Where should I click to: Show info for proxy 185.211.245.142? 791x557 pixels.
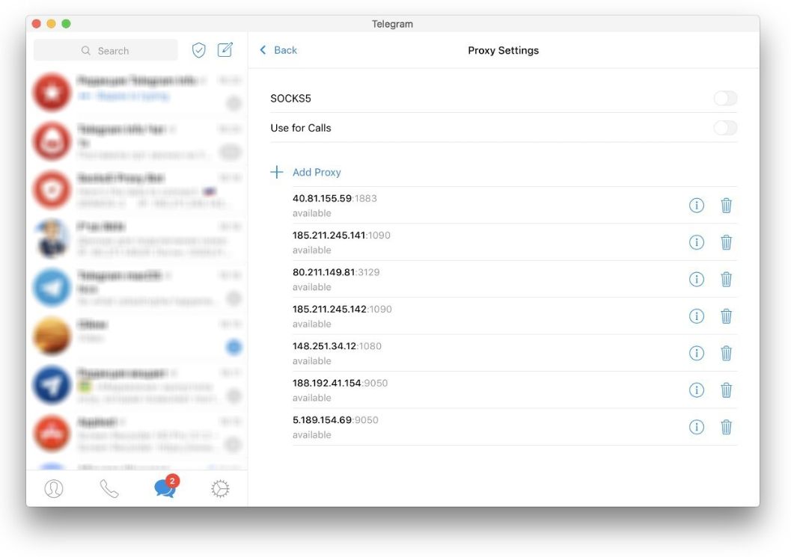point(696,316)
